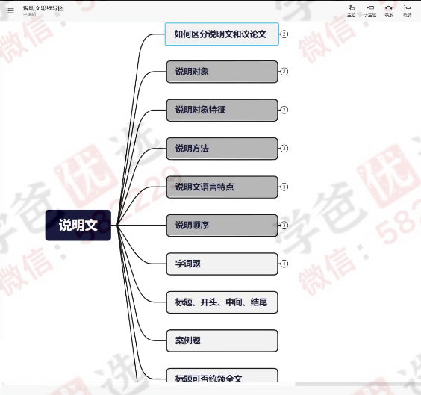Expand the 说明对象 child count badge
The width and height of the screenshot is (421, 395).
coord(284,72)
